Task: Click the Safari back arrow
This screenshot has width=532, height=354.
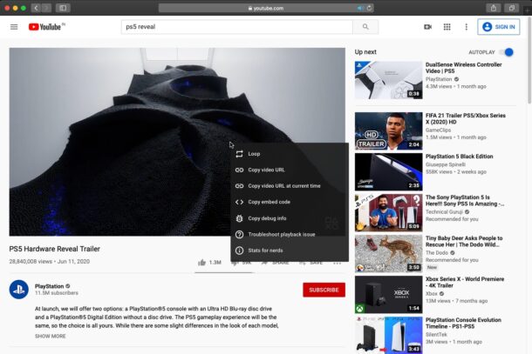Action: click(36, 8)
